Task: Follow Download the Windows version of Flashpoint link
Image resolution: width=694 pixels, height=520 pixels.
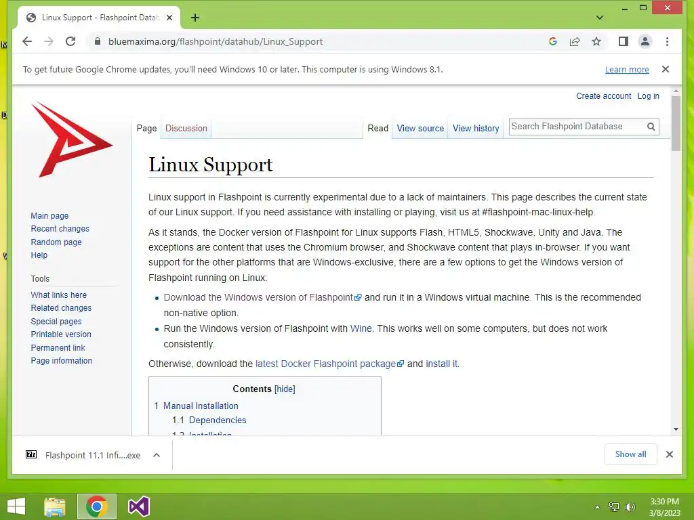Action: (262, 298)
